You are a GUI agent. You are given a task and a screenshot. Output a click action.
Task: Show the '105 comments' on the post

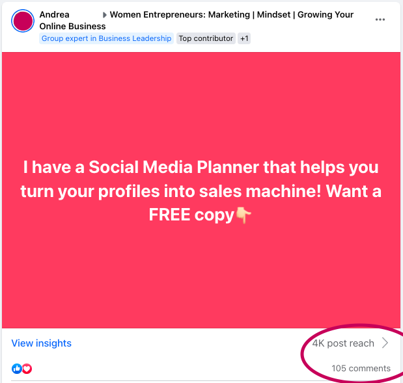(x=361, y=368)
